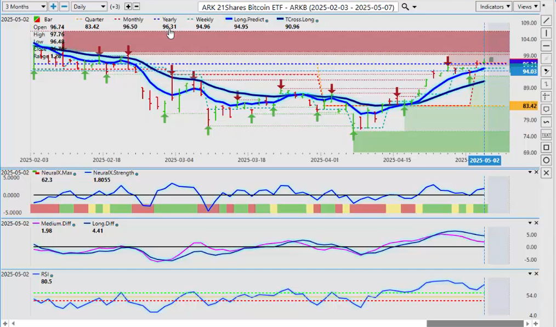This screenshot has height=327, width=556.
Task: Click the blue minus zoom out button
Action: [x=64, y=7]
